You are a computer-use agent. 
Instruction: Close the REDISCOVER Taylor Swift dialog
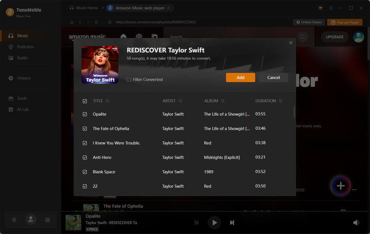(x=291, y=42)
